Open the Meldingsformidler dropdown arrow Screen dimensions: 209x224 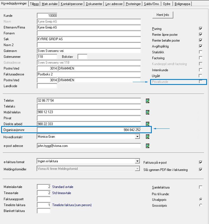(x=137, y=169)
